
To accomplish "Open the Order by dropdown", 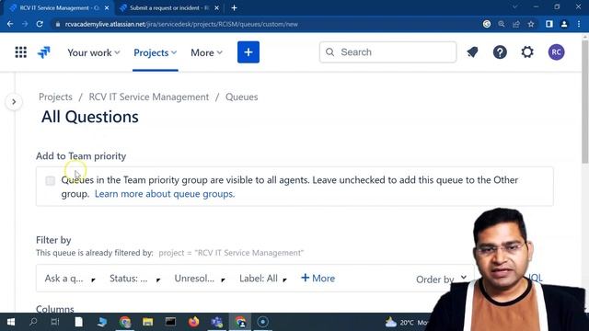I will point(442,279).
